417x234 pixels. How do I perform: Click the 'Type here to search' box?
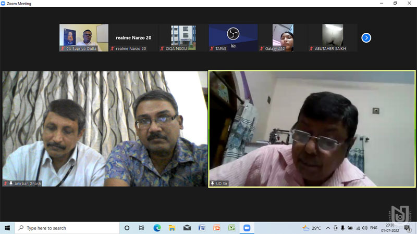click(68, 228)
